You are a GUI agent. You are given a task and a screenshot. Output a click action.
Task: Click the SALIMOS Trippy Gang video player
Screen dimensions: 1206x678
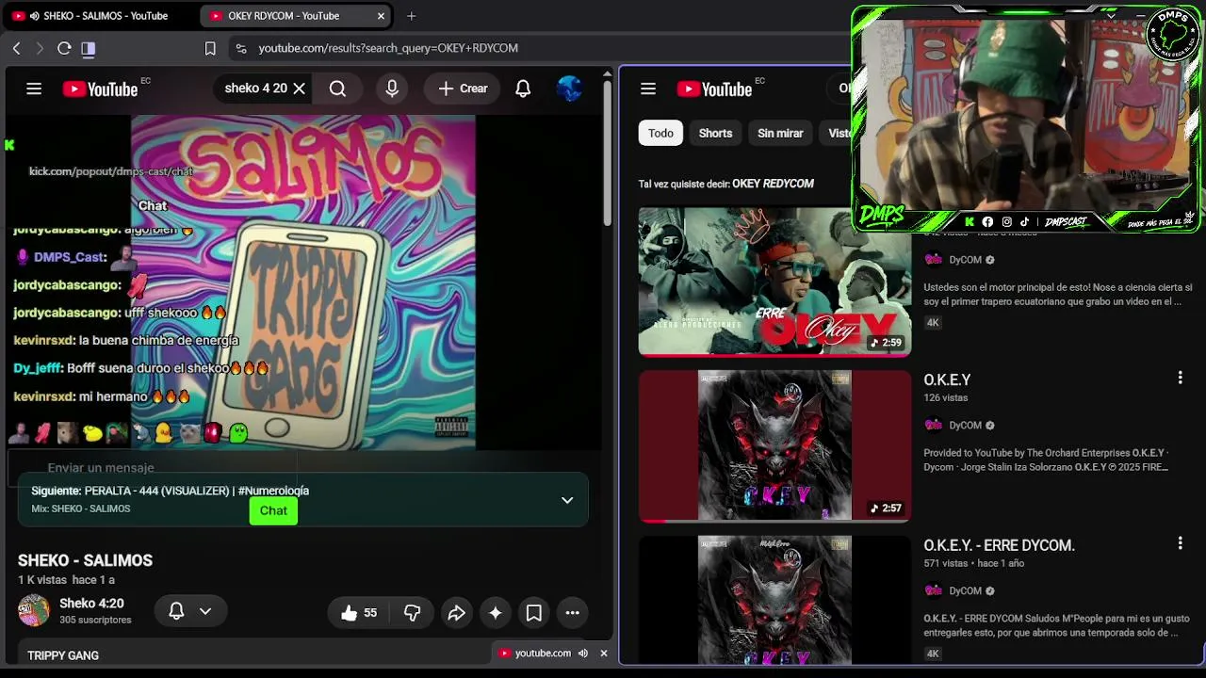tap(303, 282)
